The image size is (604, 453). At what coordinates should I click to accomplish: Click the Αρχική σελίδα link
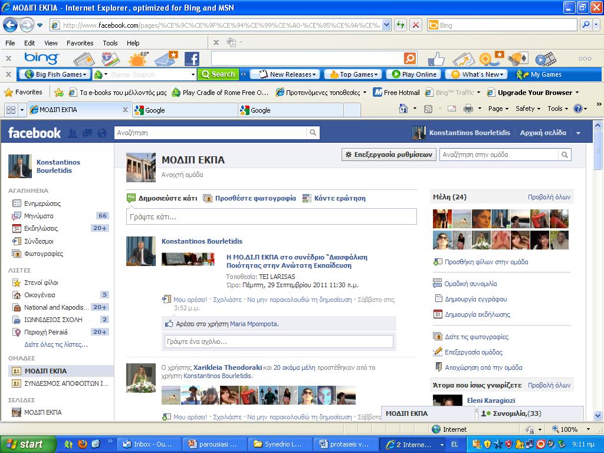point(543,133)
